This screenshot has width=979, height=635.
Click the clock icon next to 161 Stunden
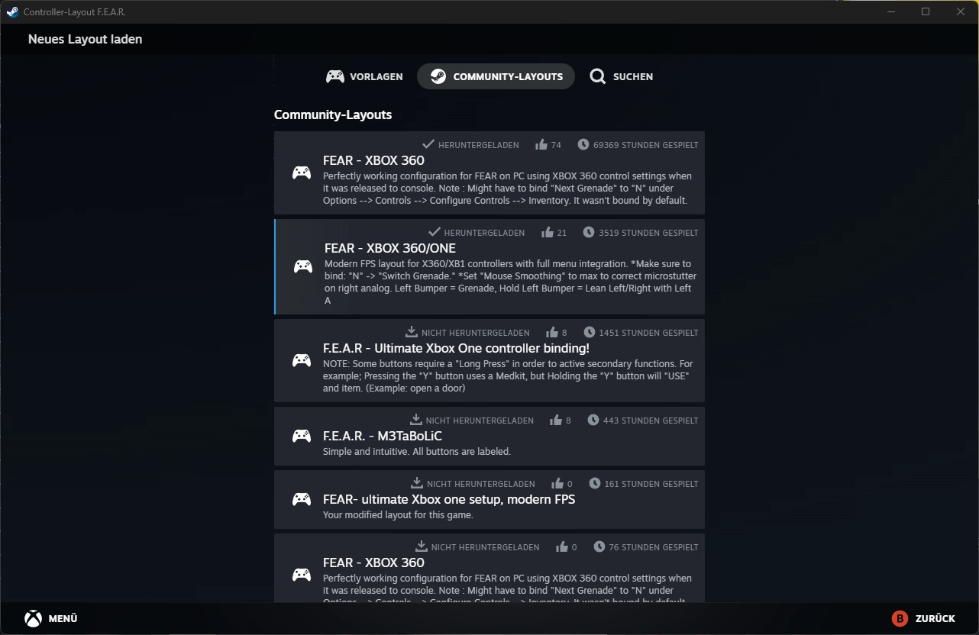(594, 483)
